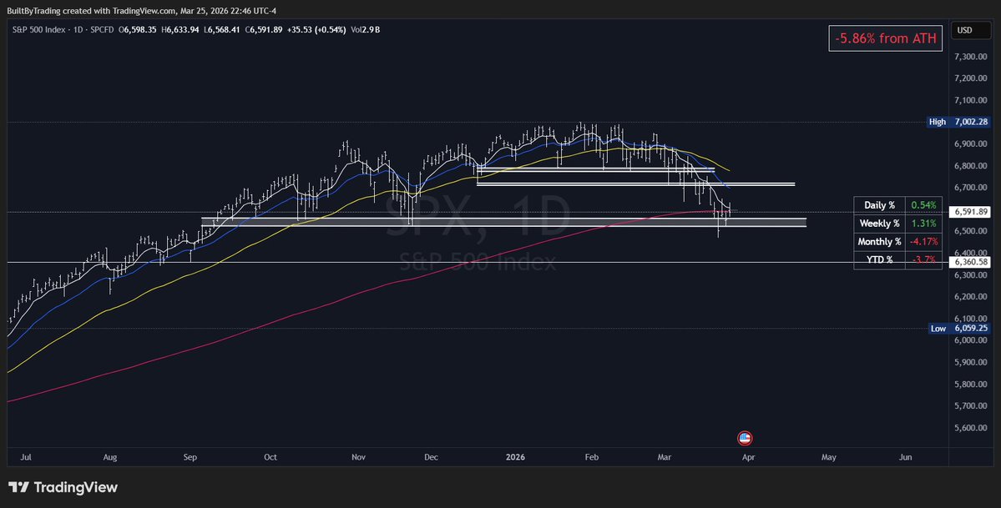Image resolution: width=1001 pixels, height=508 pixels.
Task: Click the 5,700.00 price axis label
Action: tap(970, 406)
